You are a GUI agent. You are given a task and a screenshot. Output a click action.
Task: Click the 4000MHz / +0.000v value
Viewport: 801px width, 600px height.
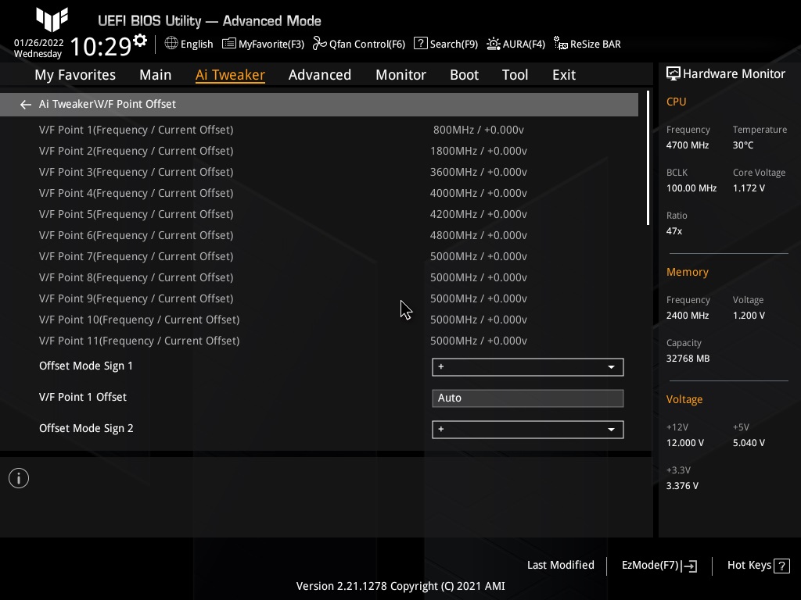pos(479,193)
